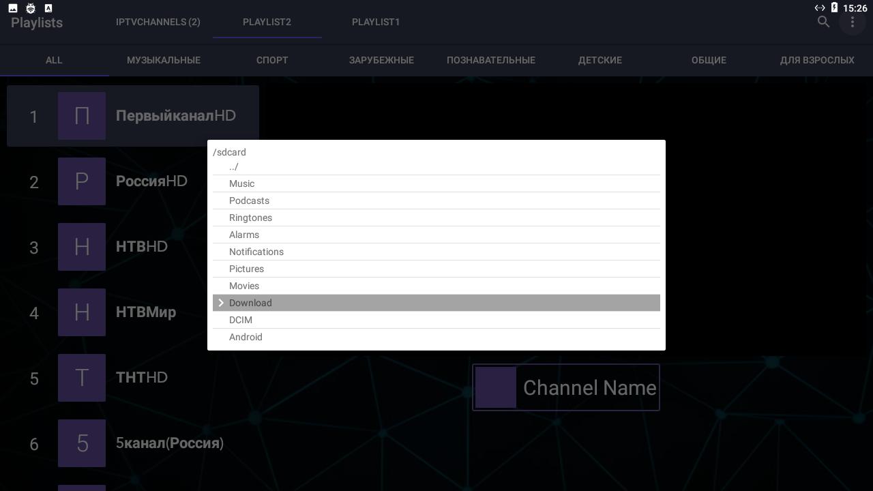Open the Notifications folder
This screenshot has width=873, height=491.
pos(436,252)
